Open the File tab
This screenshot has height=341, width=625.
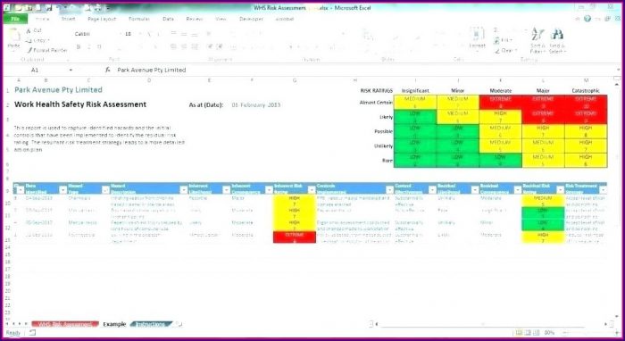[15, 19]
